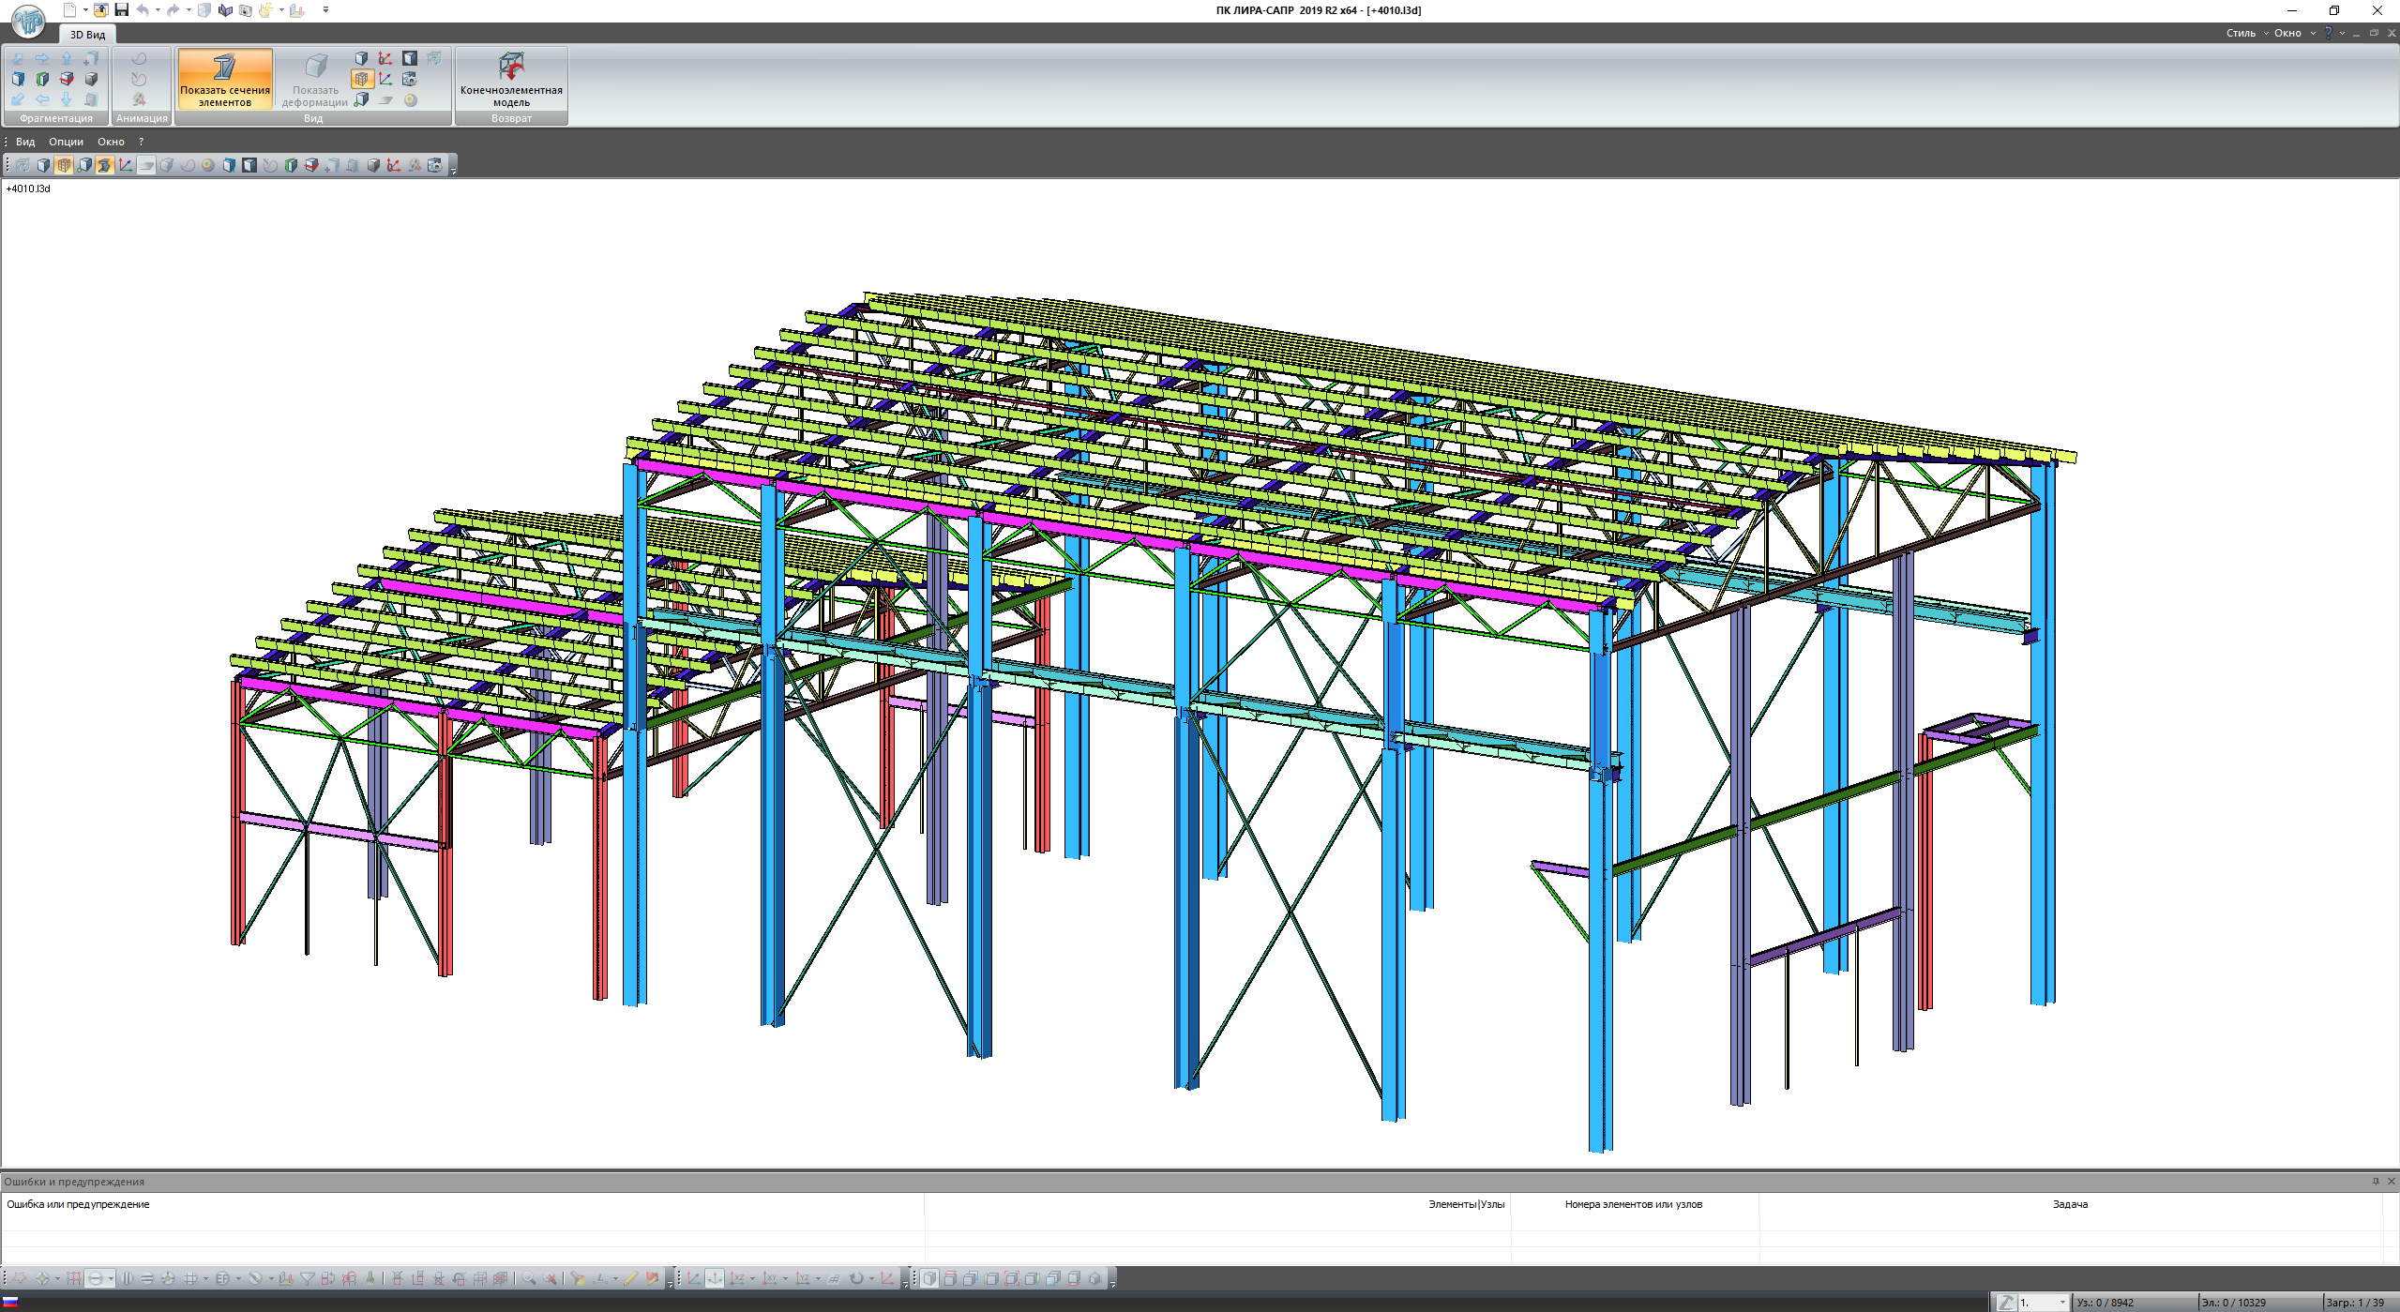Click the finite element model return icon
This screenshot has height=1312, width=2400.
(511, 67)
